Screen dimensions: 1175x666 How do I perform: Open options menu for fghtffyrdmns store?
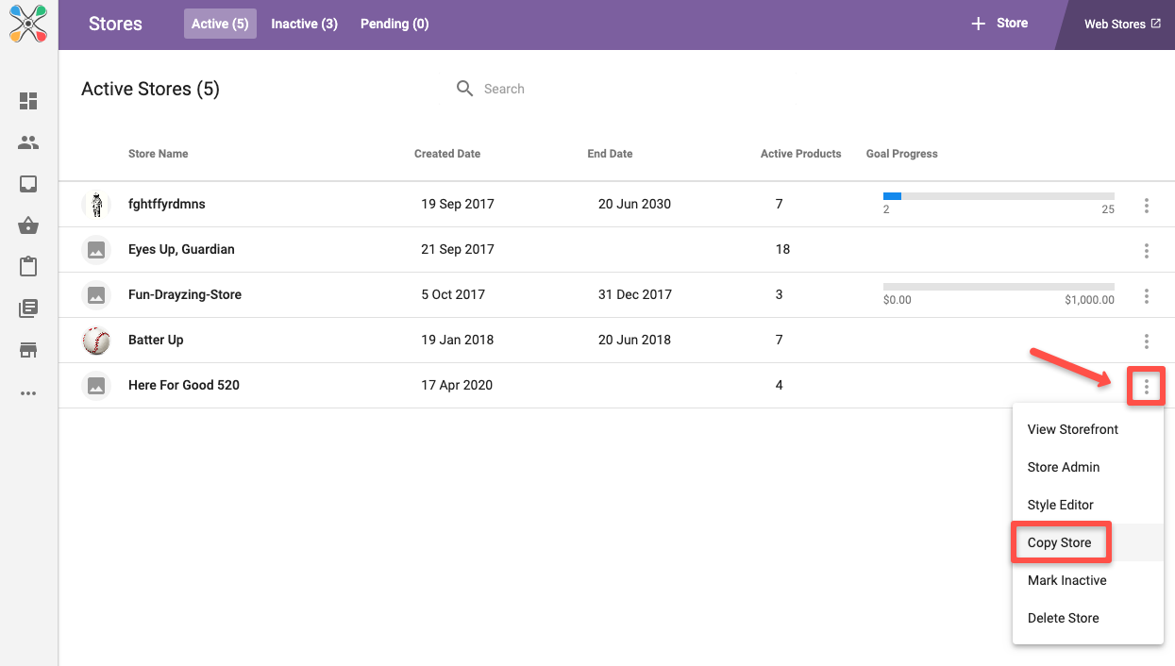coord(1146,206)
